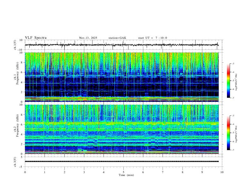The height and width of the screenshot is (193, 250).
Task: Click the "4" kHz tick of ch.2 spectrogram
Action: pos(22,134)
